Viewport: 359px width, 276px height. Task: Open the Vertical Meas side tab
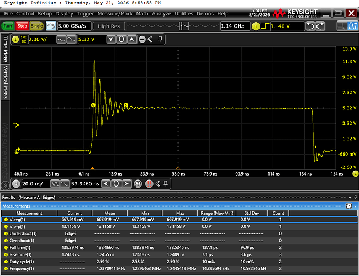tap(5, 82)
